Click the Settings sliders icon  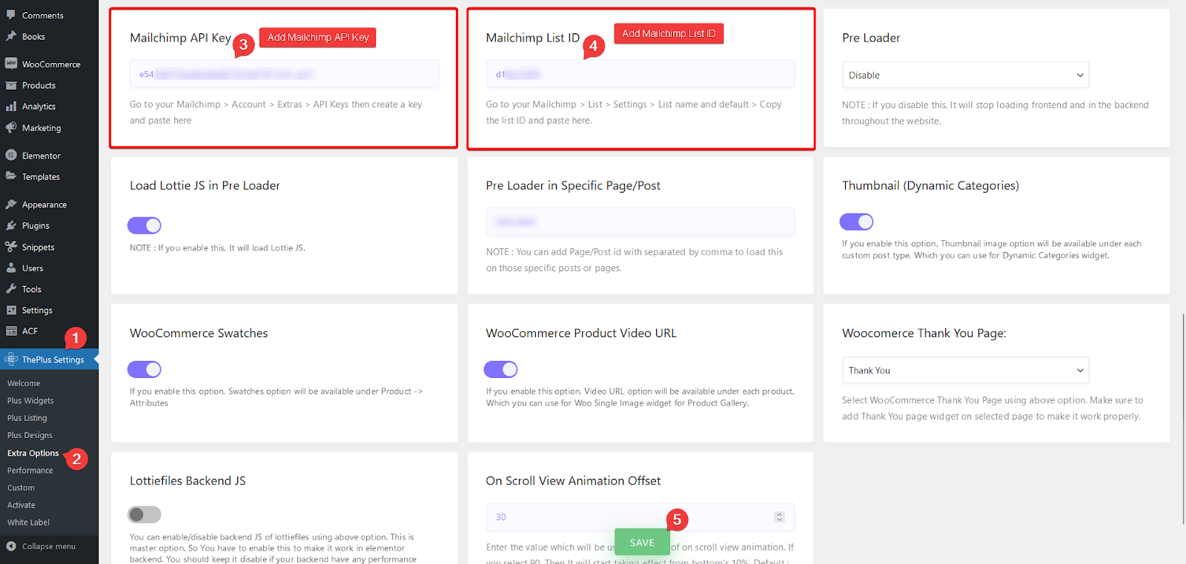point(11,310)
